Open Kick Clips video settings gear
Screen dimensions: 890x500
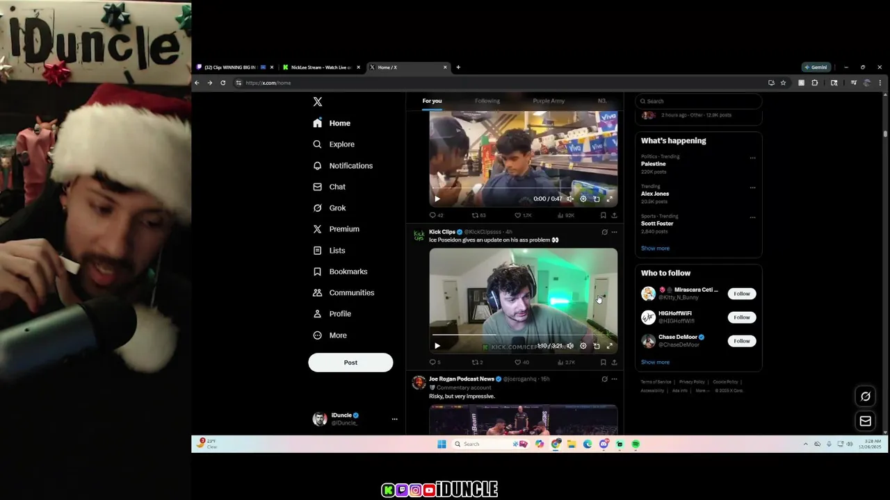[x=583, y=346]
